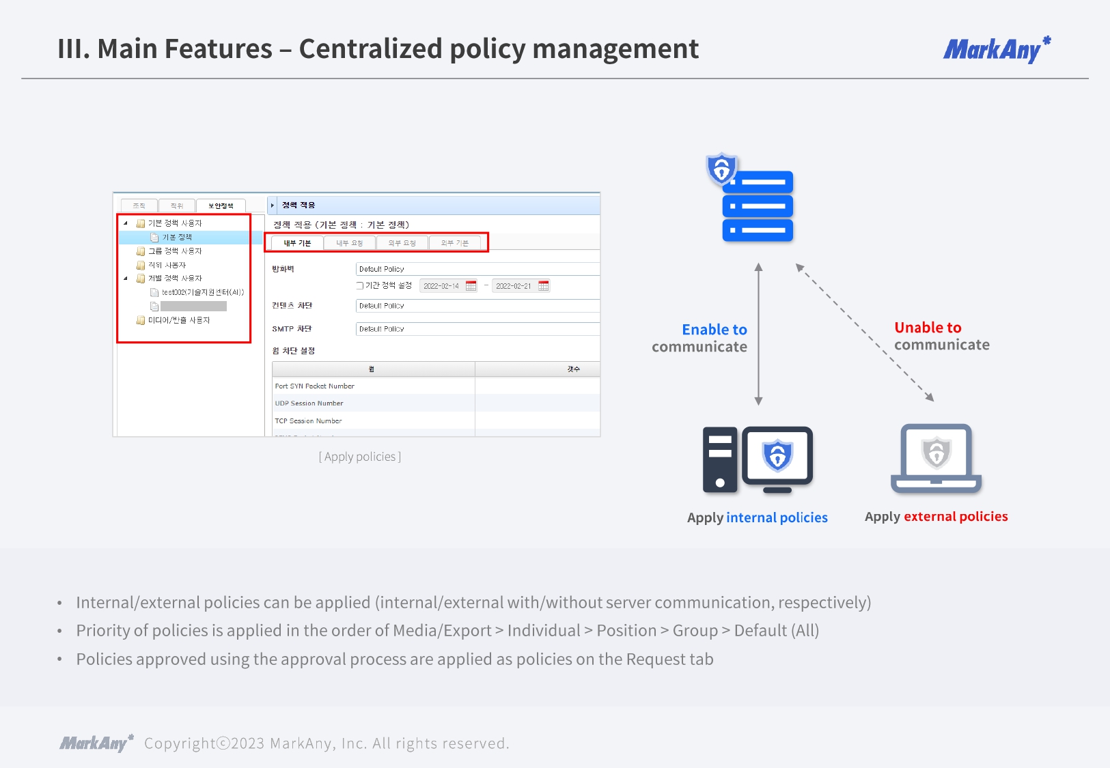Viewport: 1110px width, 768px height.
Task: Open the end date calendar picker icon
Action: 543,286
